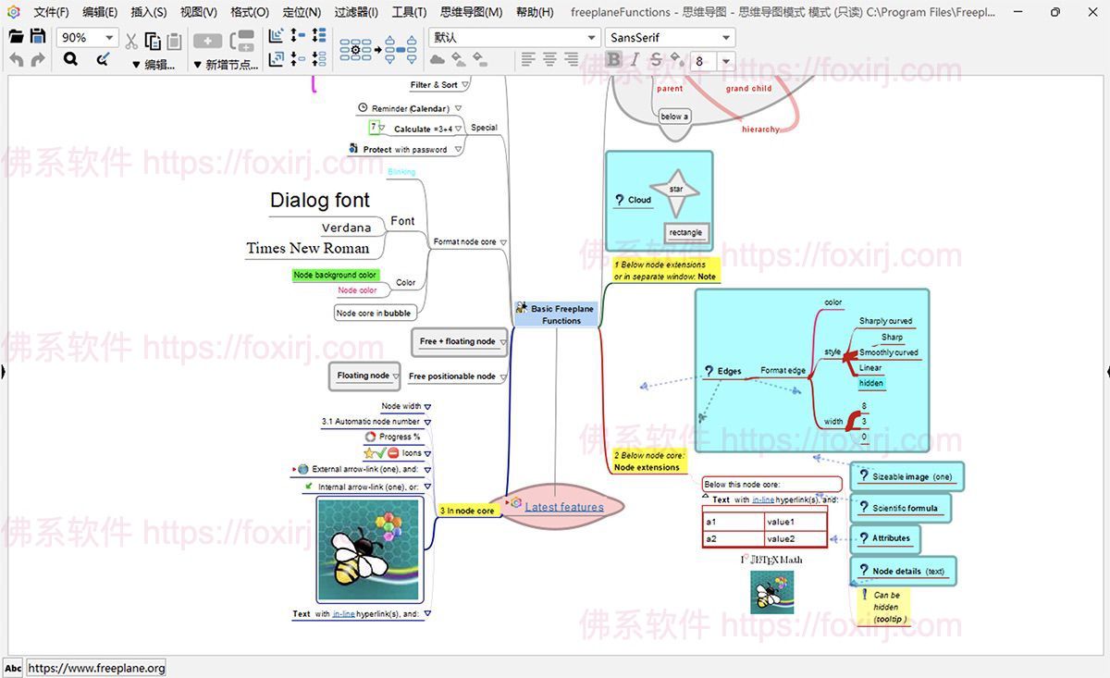Enable centered text alignment
The width and height of the screenshot is (1110, 678).
tap(550, 59)
